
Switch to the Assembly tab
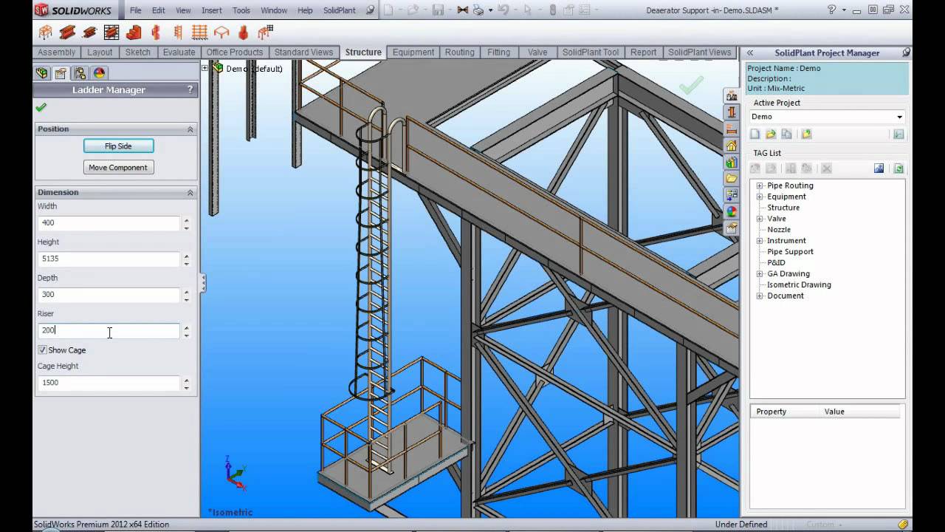coord(57,52)
